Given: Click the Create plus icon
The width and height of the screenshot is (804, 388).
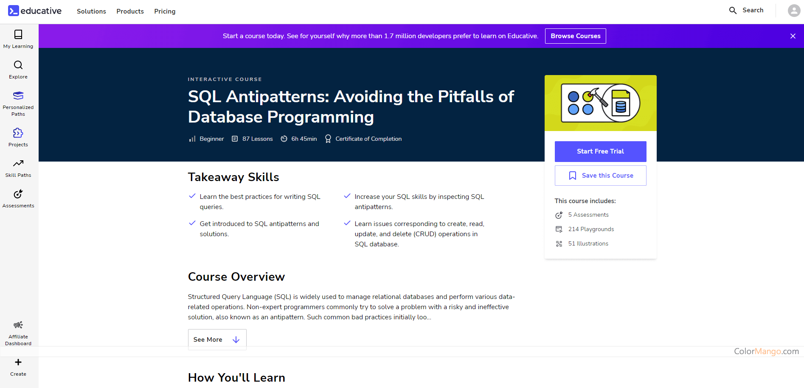Looking at the screenshot, I should (18, 363).
